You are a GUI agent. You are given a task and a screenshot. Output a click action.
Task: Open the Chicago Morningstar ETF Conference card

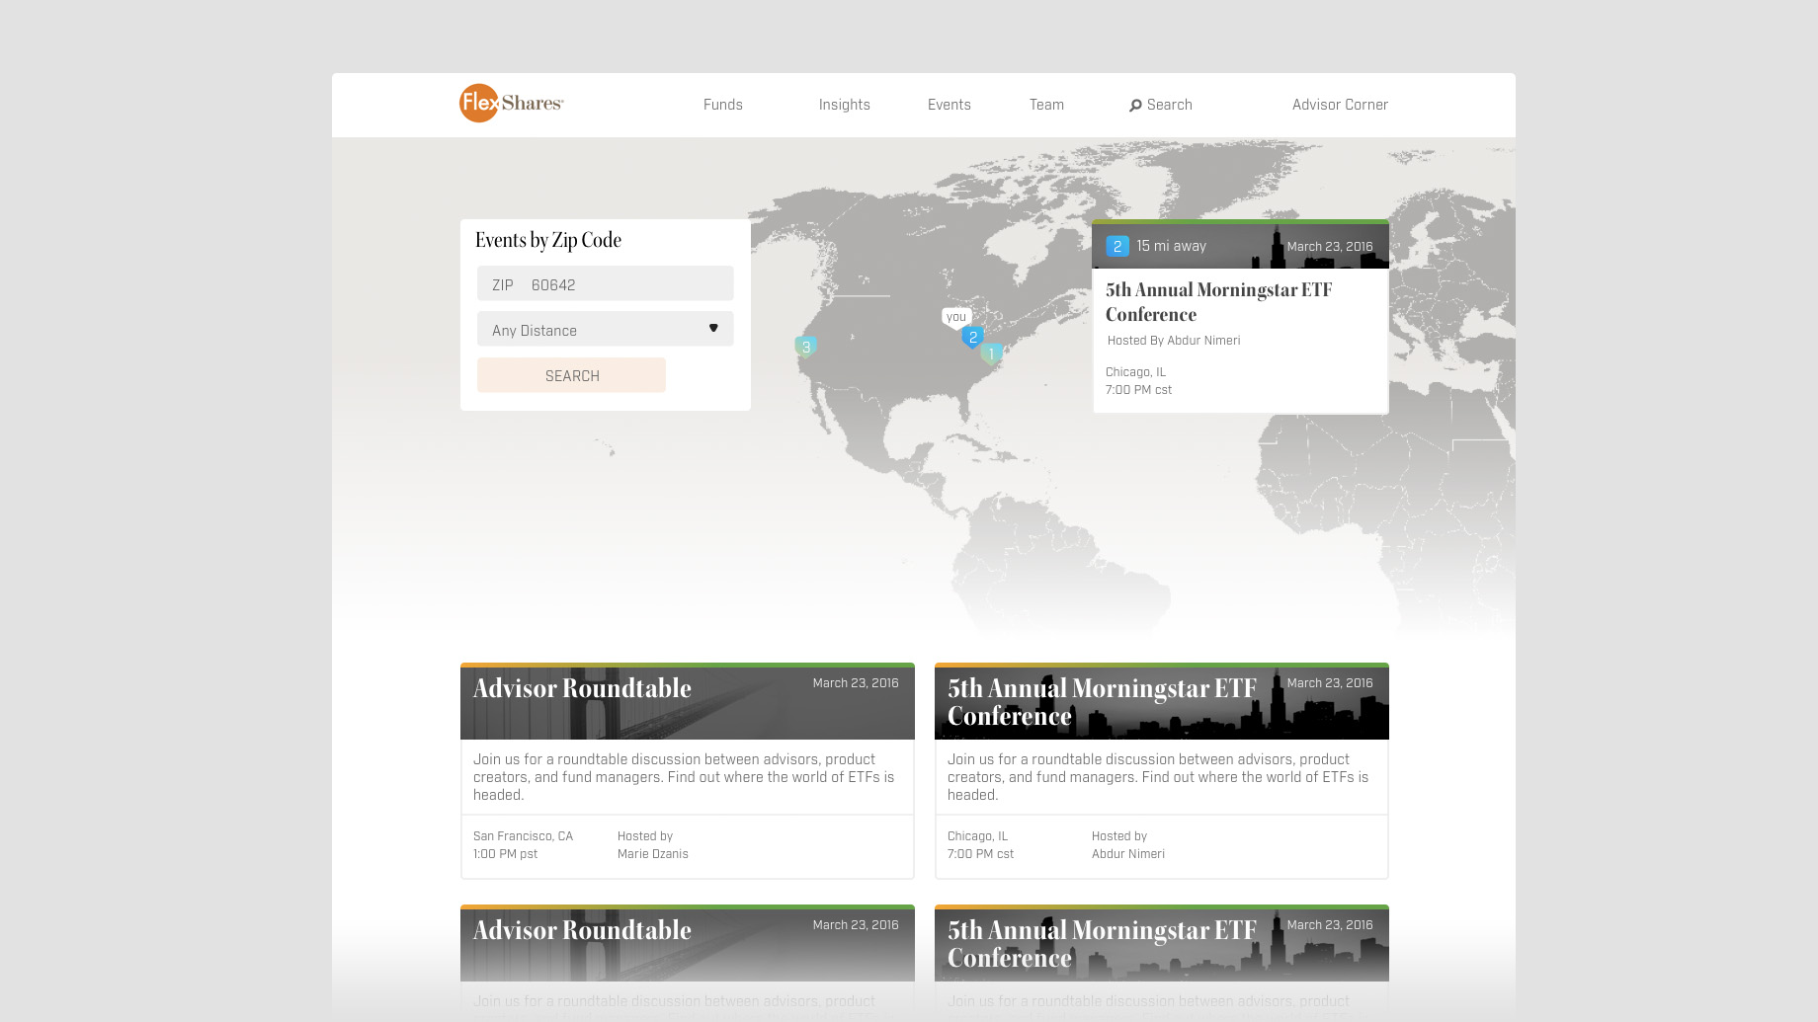pyautogui.click(x=1161, y=770)
